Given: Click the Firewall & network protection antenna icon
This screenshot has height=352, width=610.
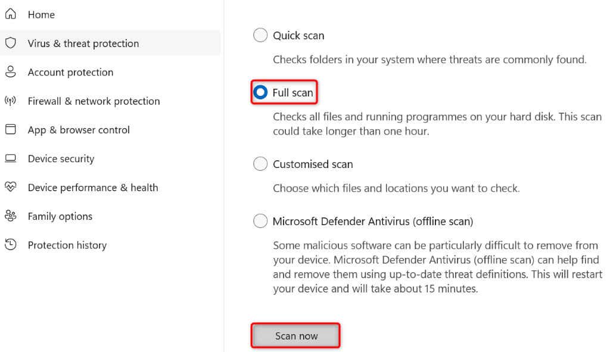Looking at the screenshot, I should [10, 101].
